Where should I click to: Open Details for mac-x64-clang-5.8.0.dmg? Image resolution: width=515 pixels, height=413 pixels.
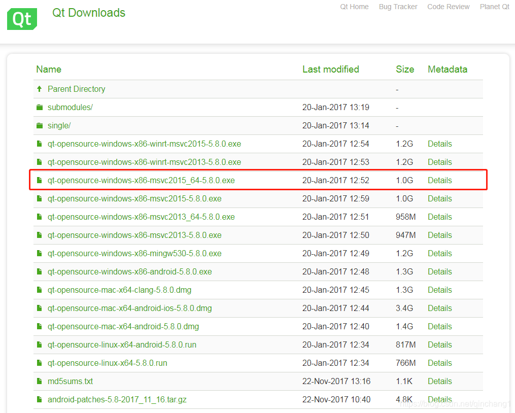(439, 290)
